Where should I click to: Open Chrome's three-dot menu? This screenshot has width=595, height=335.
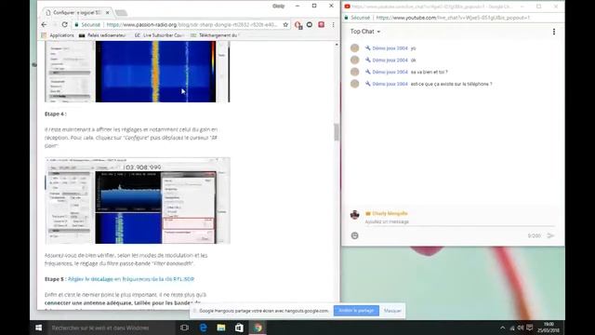click(333, 25)
